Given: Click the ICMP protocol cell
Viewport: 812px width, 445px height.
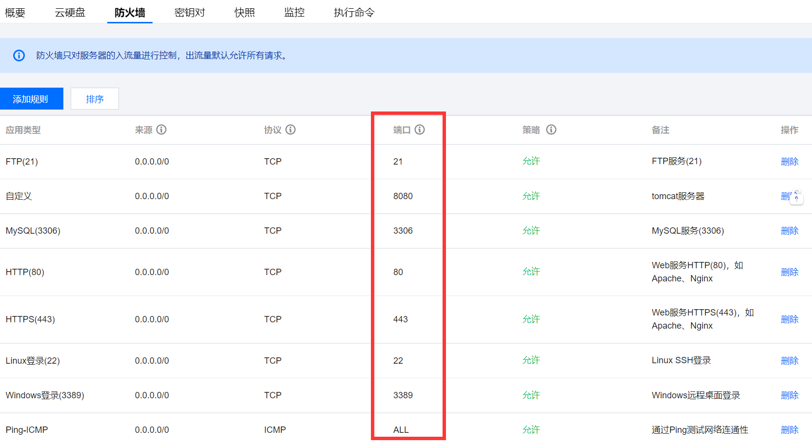Looking at the screenshot, I should (x=275, y=430).
